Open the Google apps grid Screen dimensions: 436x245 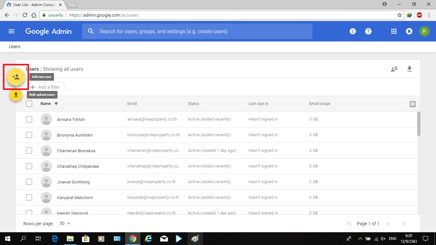pos(394,31)
